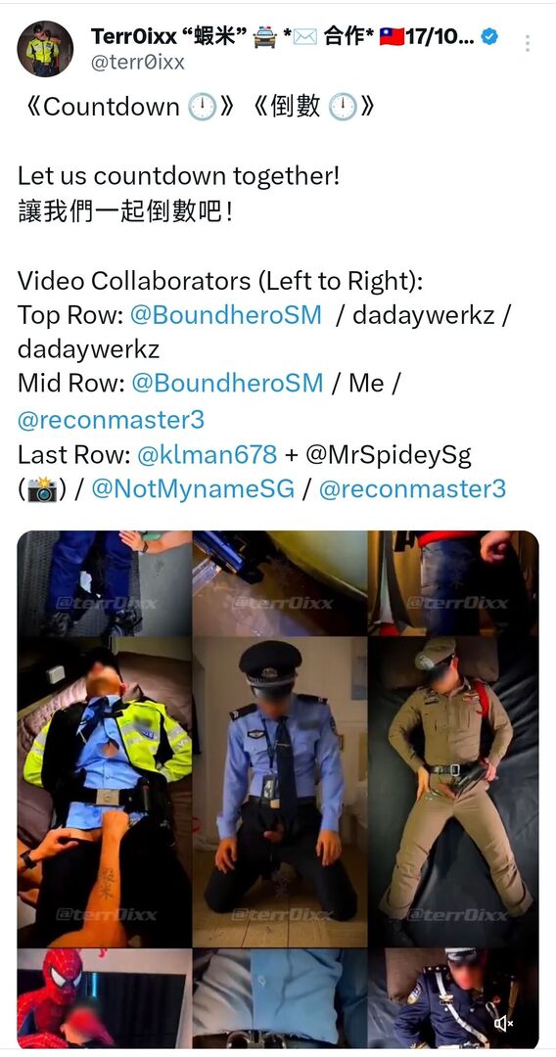Screen dimensions: 556x1057
Task: Visit the @NotMynameSG profile mention
Action: tap(194, 489)
